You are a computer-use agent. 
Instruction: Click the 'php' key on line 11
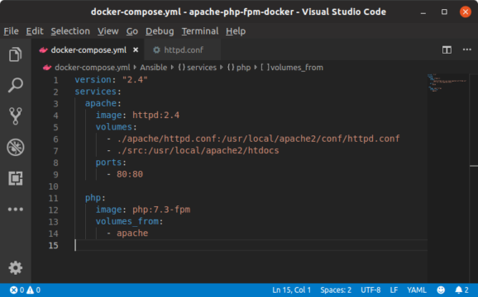[x=93, y=198]
